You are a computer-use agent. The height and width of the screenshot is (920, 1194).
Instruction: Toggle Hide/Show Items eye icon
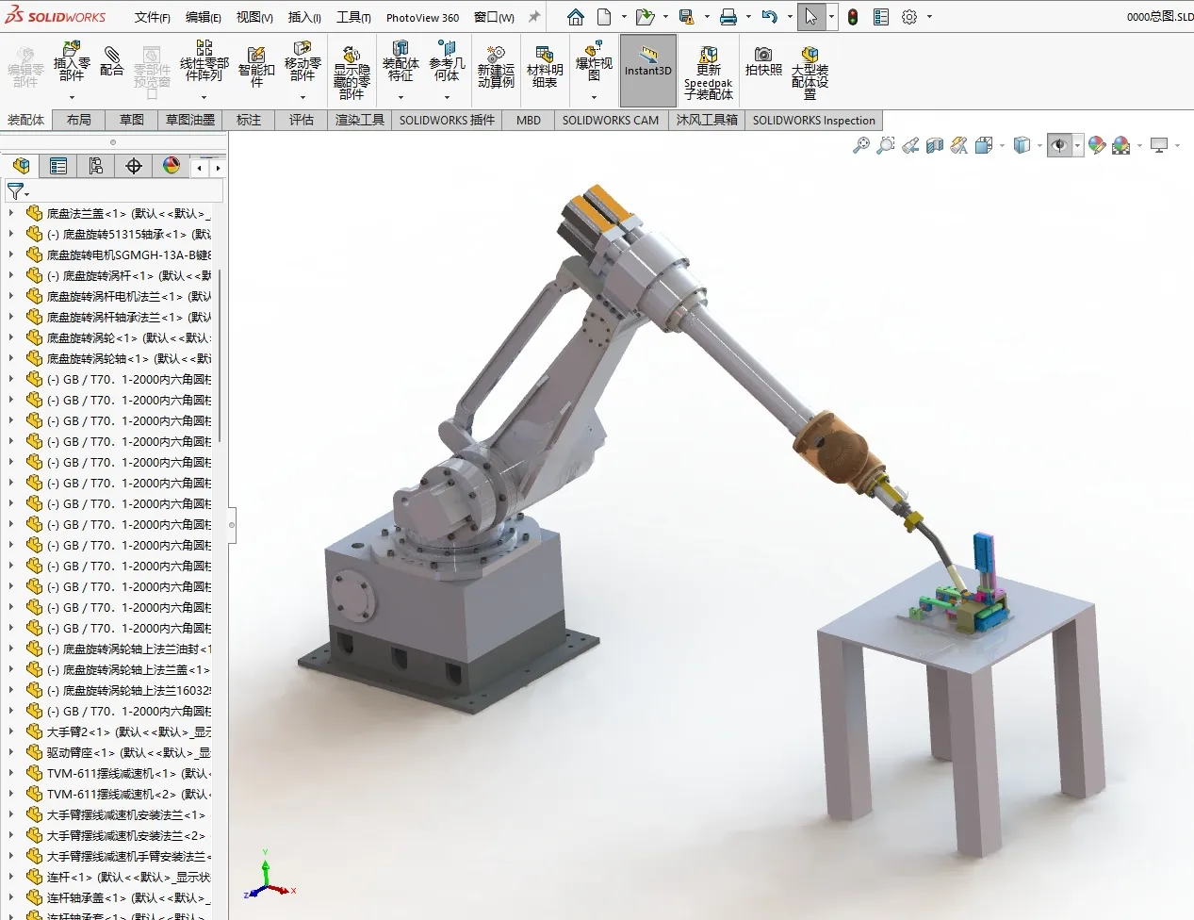pyautogui.click(x=1059, y=145)
